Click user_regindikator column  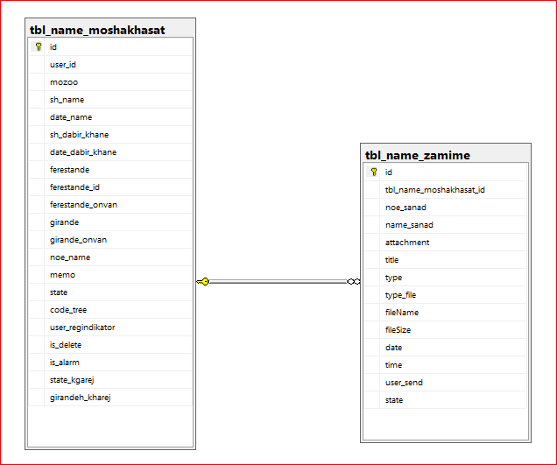click(110, 328)
